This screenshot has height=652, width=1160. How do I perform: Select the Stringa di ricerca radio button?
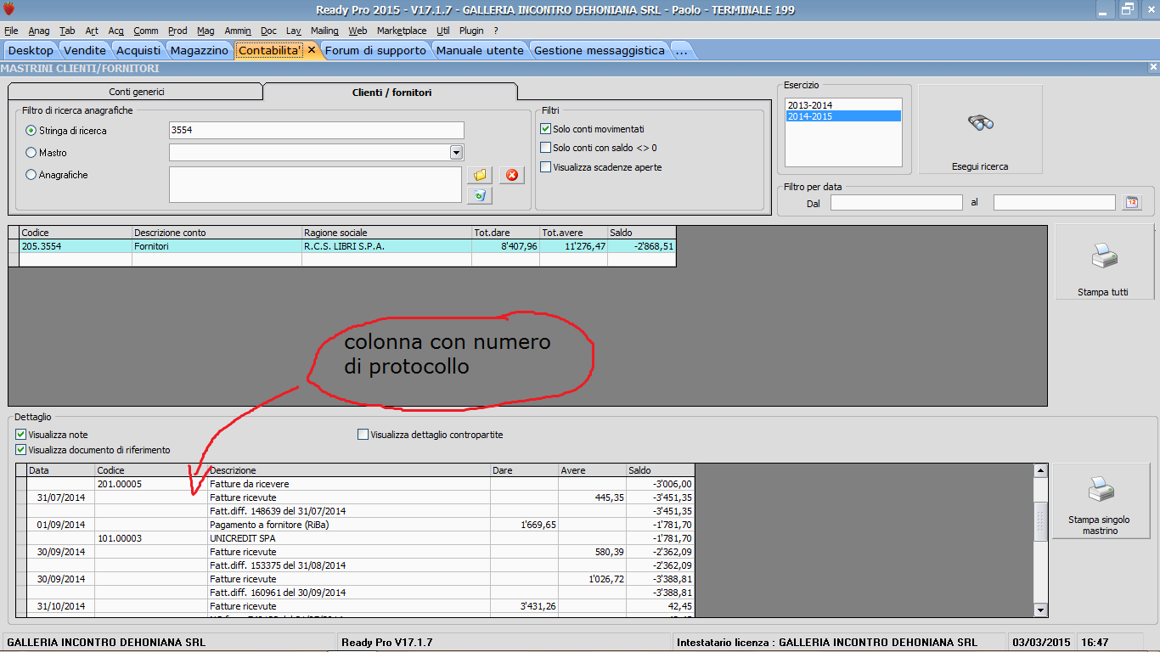point(31,131)
